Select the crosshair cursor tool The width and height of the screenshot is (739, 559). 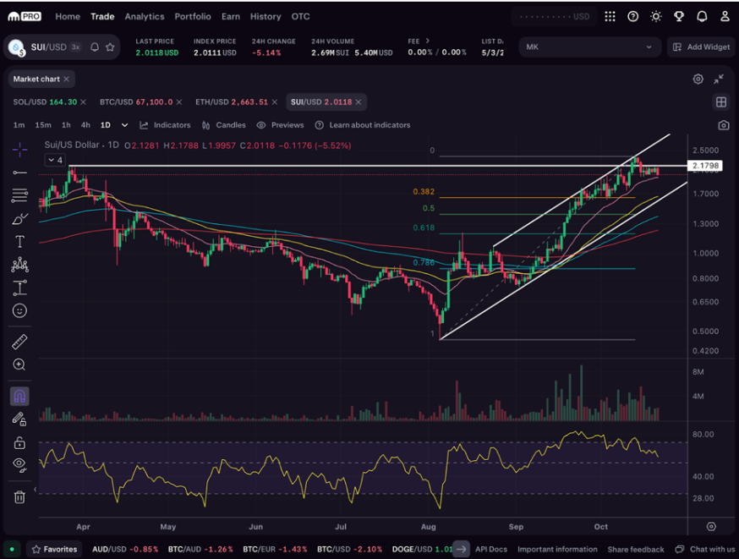(x=19, y=150)
